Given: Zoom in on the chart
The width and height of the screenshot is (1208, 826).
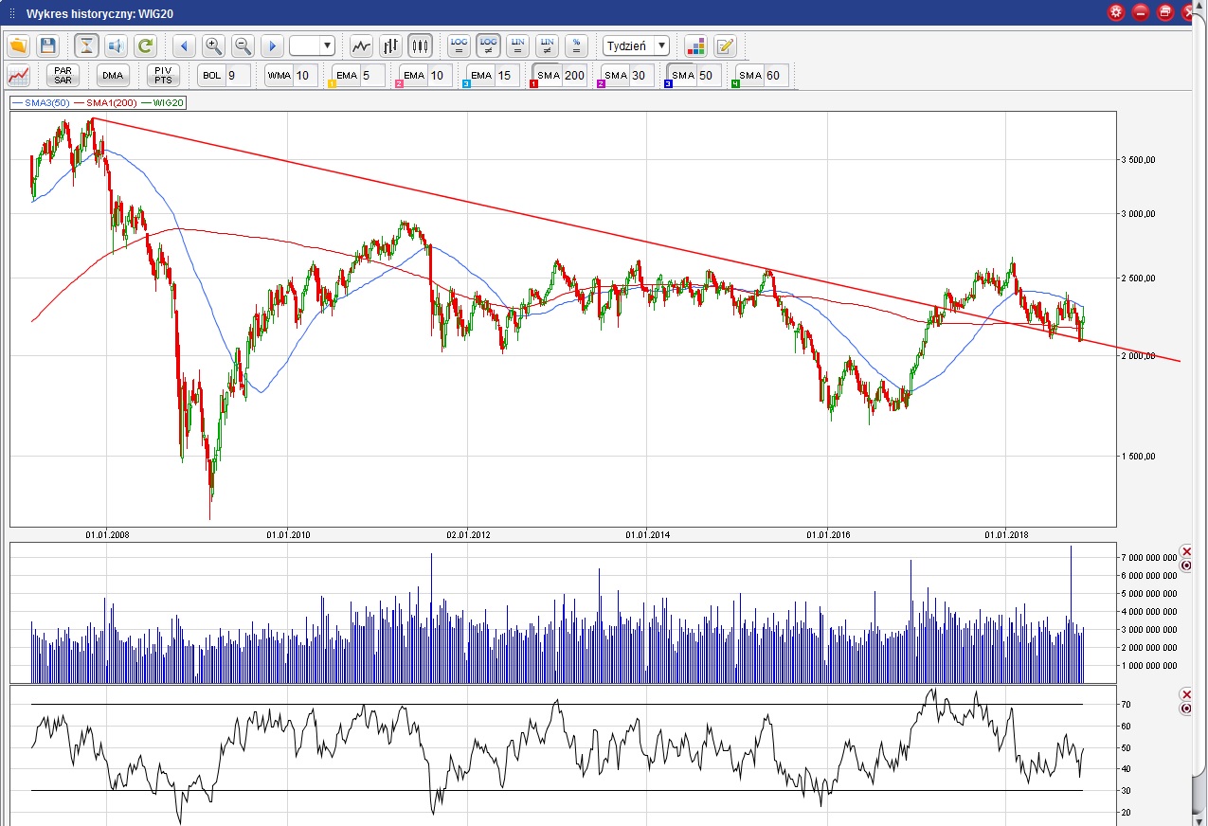Looking at the screenshot, I should coord(213,45).
